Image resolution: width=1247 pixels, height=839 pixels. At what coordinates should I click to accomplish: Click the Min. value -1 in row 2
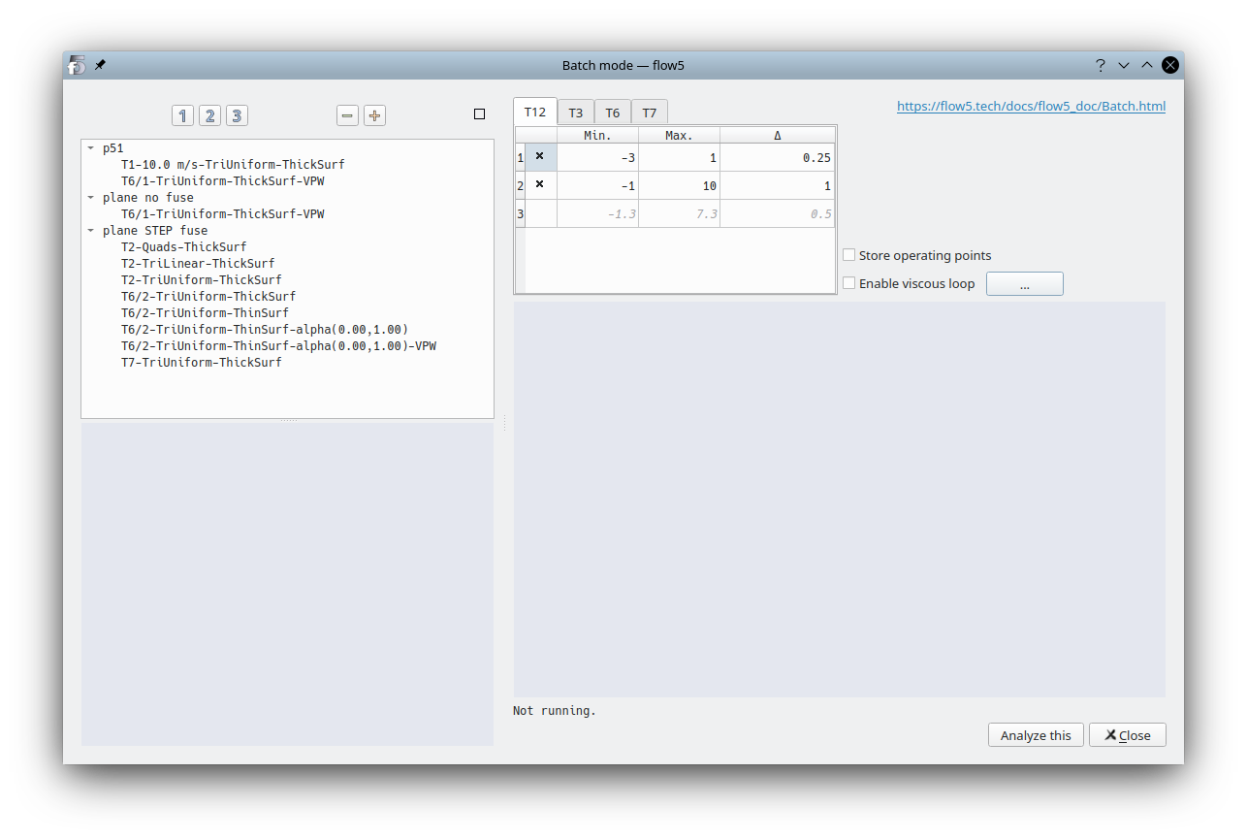click(597, 185)
